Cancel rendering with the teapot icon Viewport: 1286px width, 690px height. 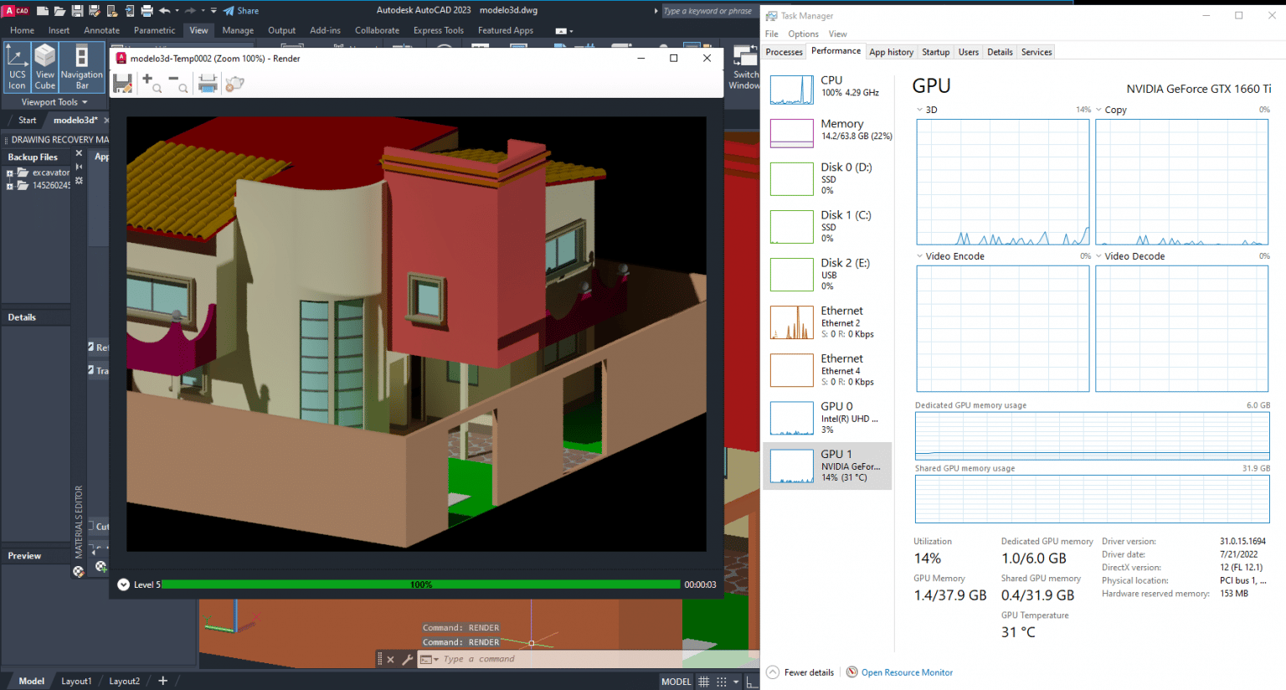(235, 83)
